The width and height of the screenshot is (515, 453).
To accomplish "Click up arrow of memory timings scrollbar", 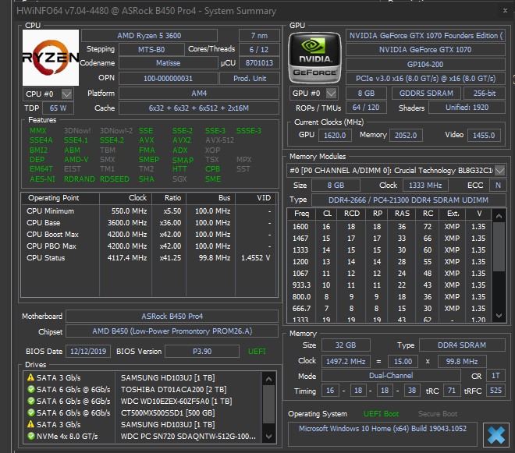I will (499, 216).
